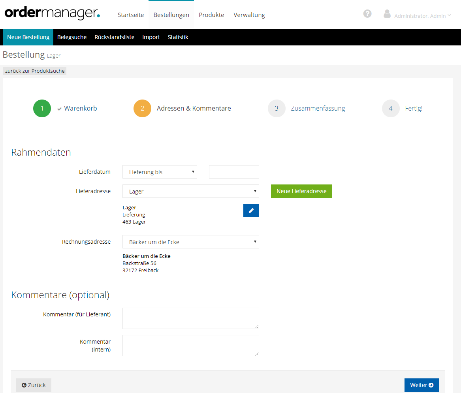Click the ordermanager logo
The image size is (461, 393).
click(x=52, y=13)
